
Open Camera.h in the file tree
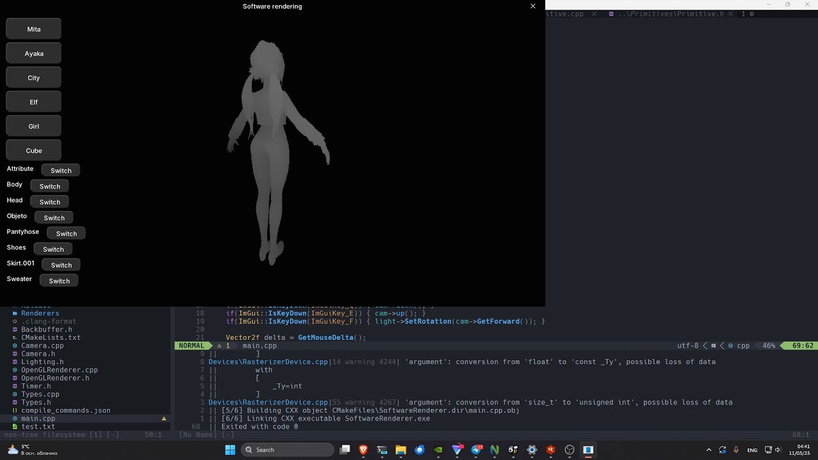(x=38, y=354)
